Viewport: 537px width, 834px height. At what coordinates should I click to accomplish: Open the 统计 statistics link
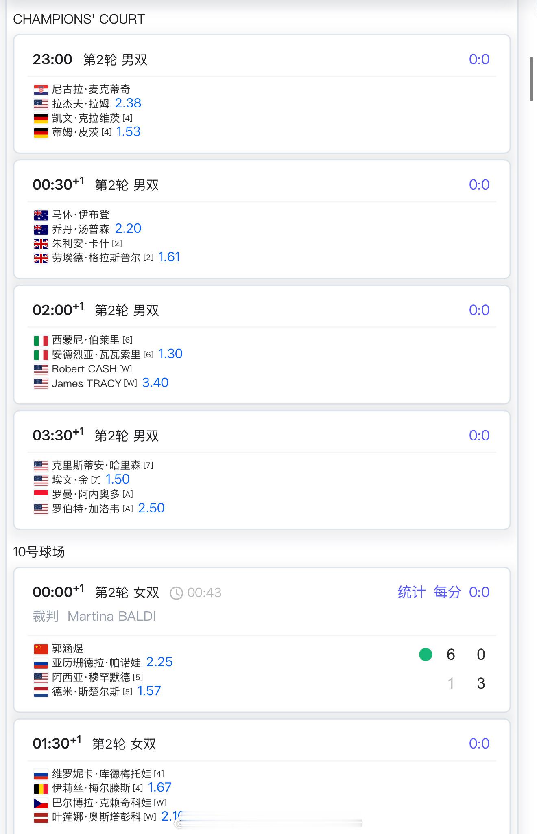(412, 592)
